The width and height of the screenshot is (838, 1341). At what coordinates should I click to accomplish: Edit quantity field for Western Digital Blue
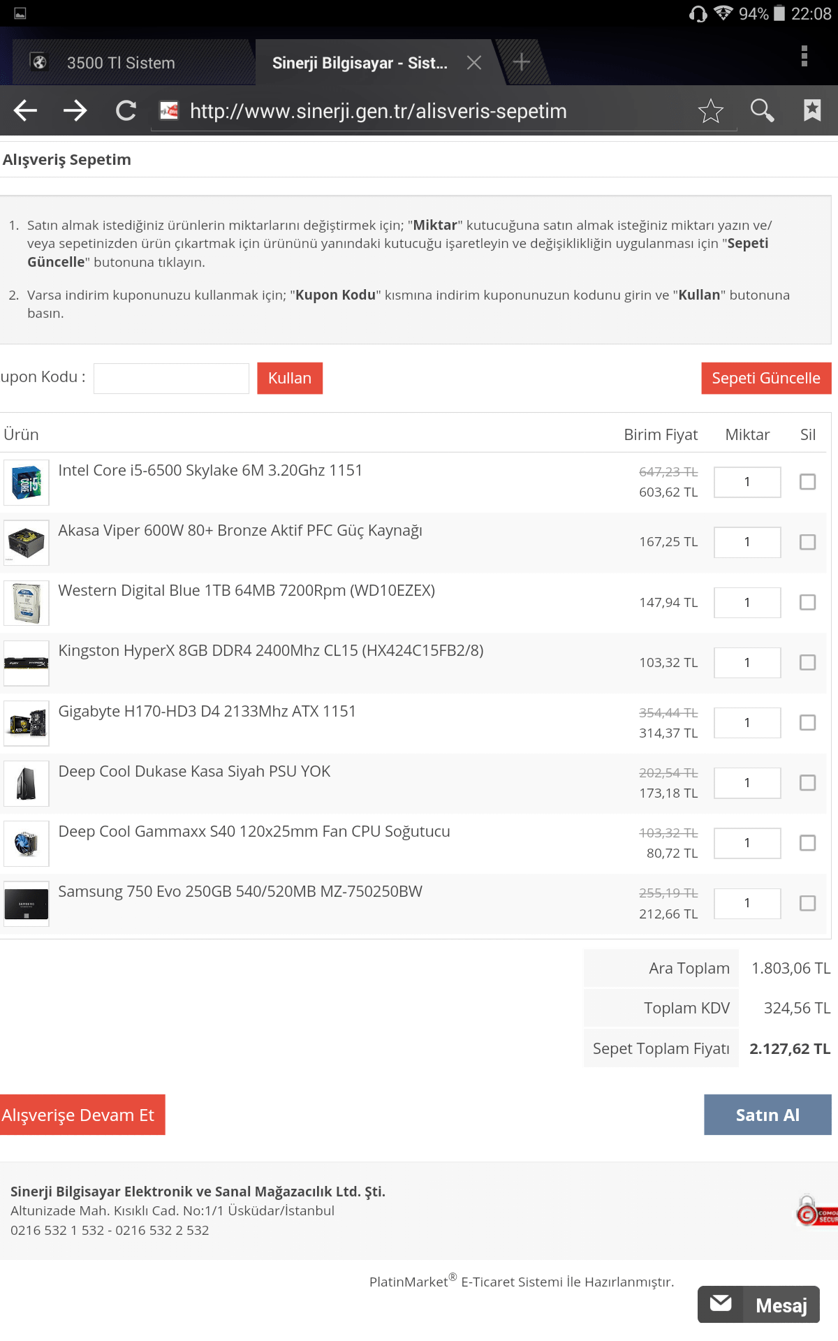pyautogui.click(x=747, y=602)
